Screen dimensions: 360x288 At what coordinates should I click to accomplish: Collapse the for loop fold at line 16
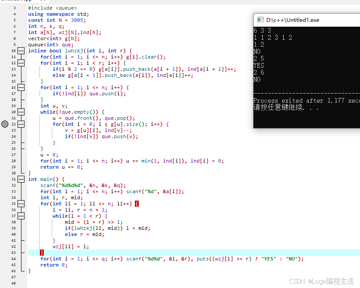click(x=21, y=87)
